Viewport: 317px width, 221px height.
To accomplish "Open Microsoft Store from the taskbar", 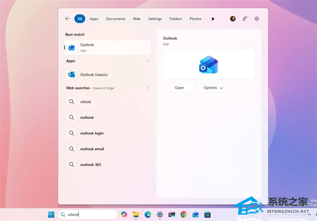I will [208, 215].
